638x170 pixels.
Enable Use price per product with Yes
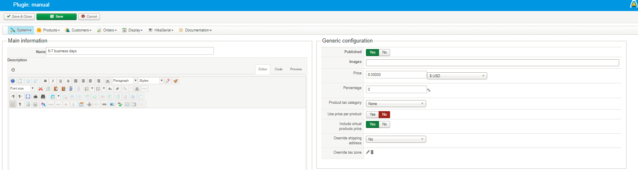(372, 114)
